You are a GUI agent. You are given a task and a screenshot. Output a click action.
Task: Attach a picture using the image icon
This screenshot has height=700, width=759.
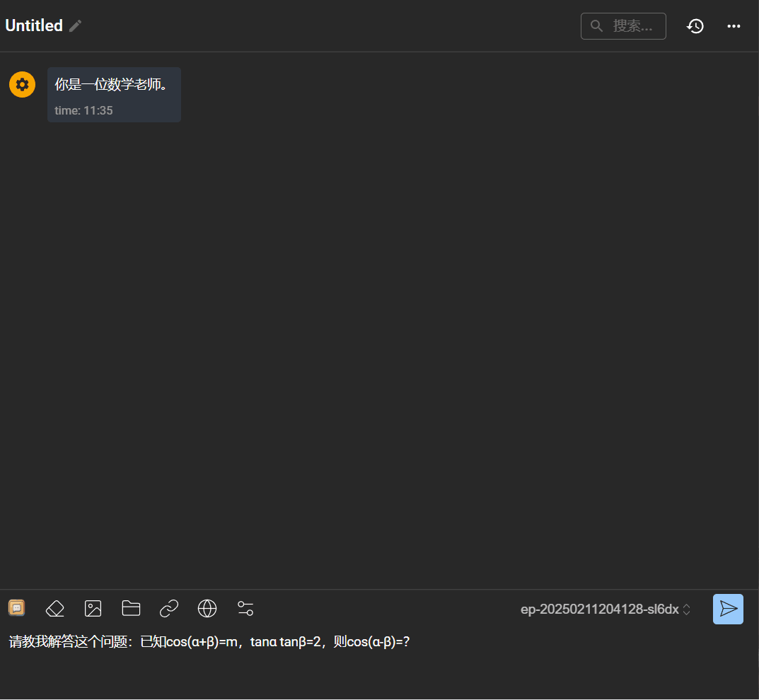(93, 608)
